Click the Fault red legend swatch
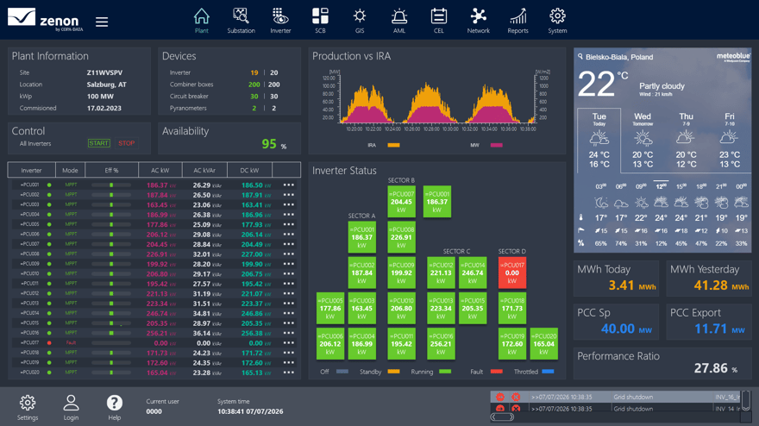Screen dimensions: 759x426 click(x=496, y=372)
